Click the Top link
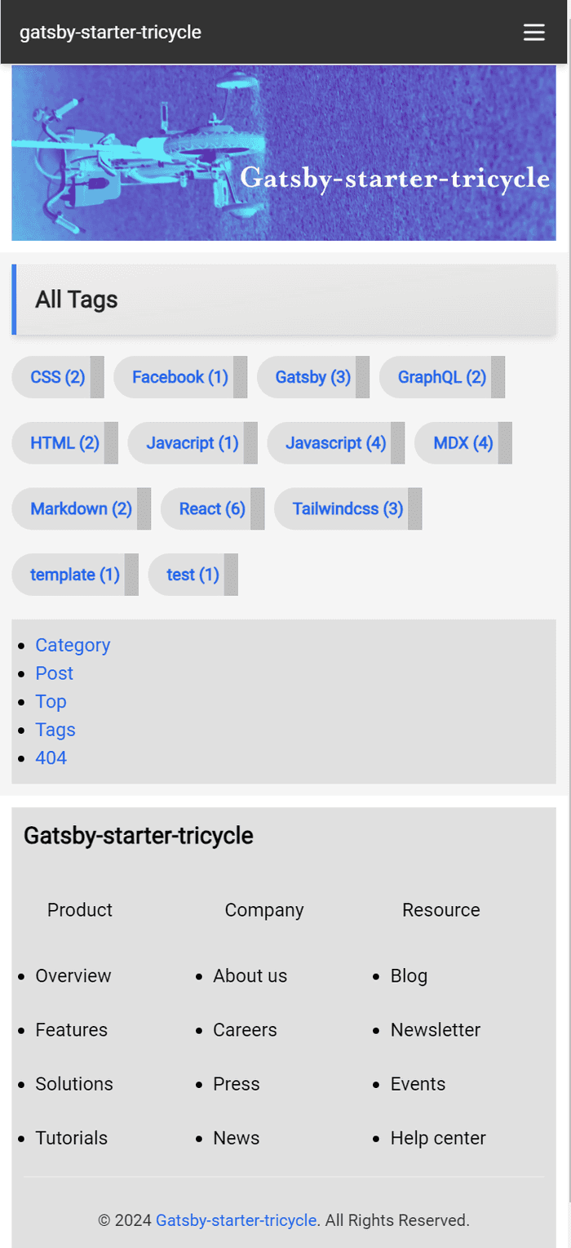This screenshot has width=571, height=1248. [x=51, y=702]
